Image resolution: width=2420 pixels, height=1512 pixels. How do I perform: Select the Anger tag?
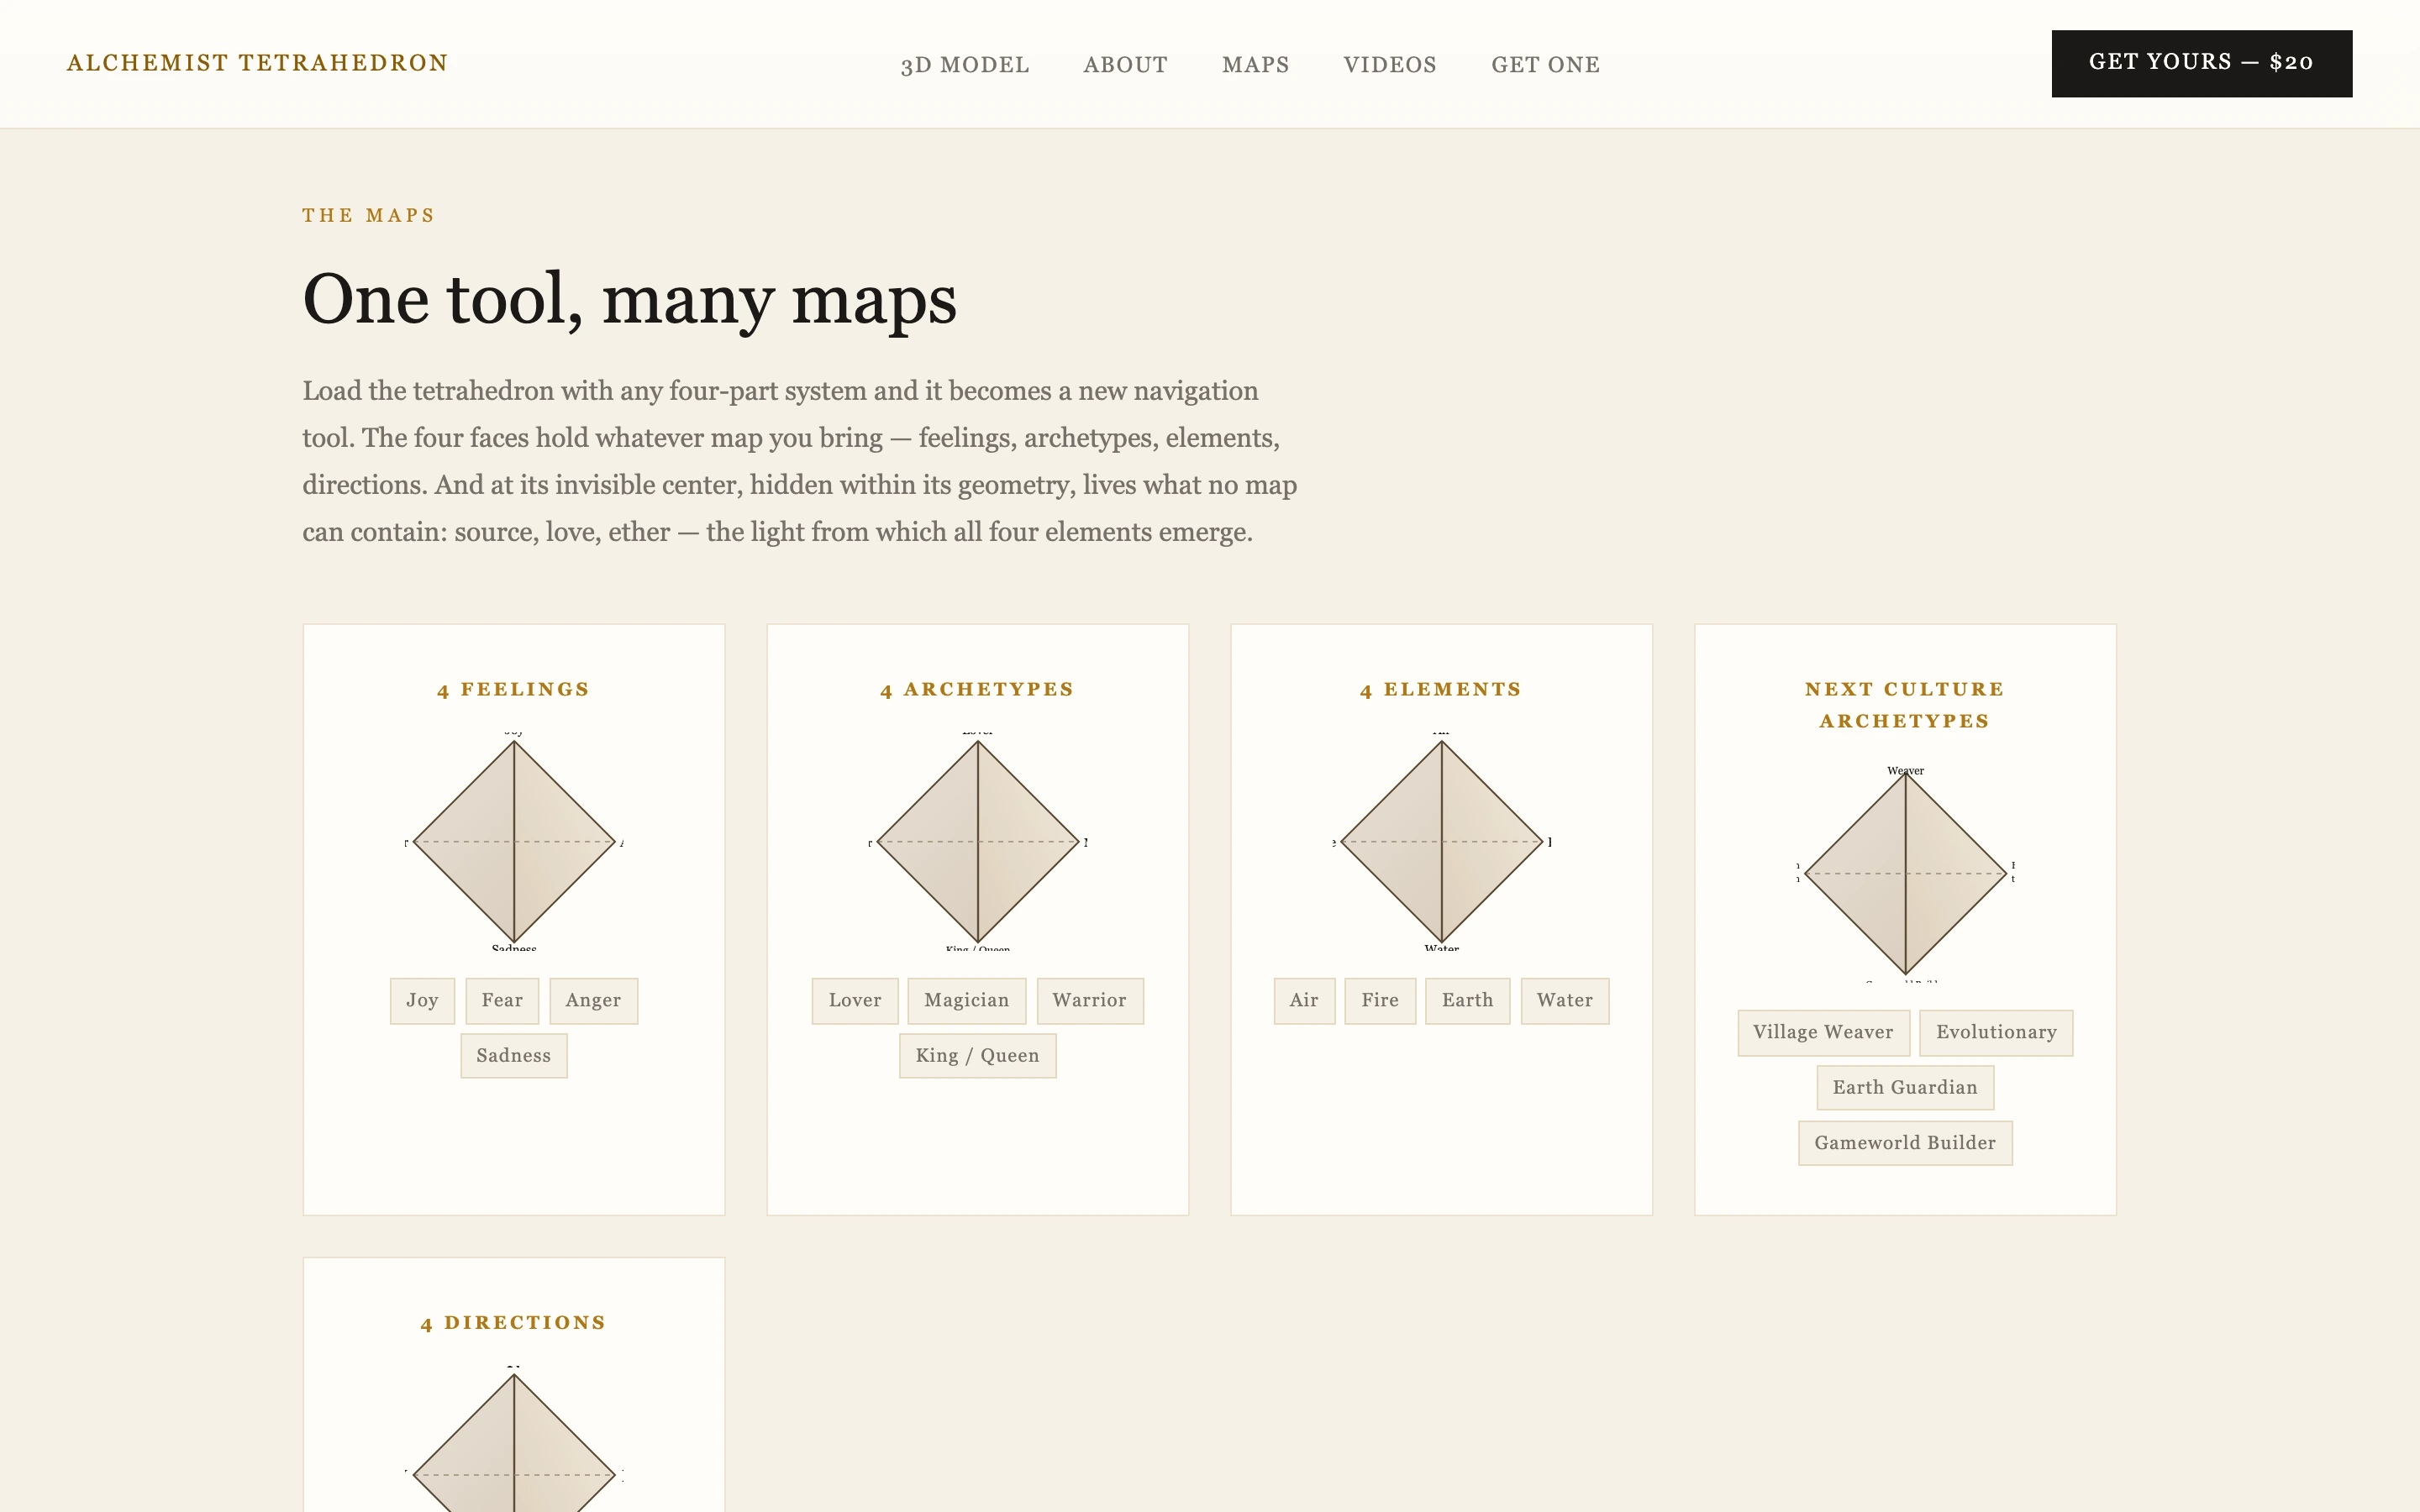(x=593, y=1000)
